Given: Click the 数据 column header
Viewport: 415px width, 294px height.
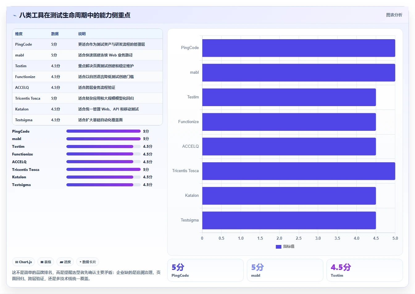Looking at the screenshot, I should 55,34.
